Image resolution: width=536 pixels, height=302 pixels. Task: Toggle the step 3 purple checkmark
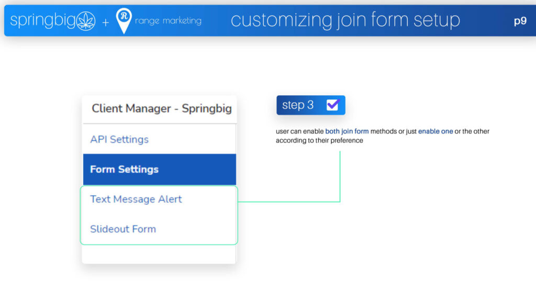(332, 105)
